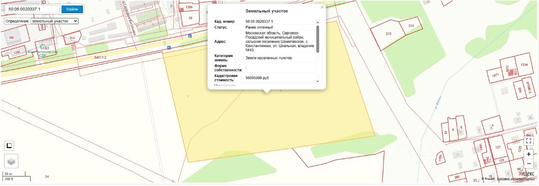Screen dimensions: 539x186
Task: Open the map layers stack icon
Action: (11, 161)
